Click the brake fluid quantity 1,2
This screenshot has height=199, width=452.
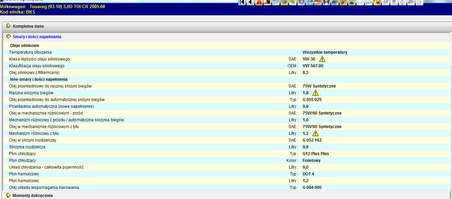click(305, 181)
